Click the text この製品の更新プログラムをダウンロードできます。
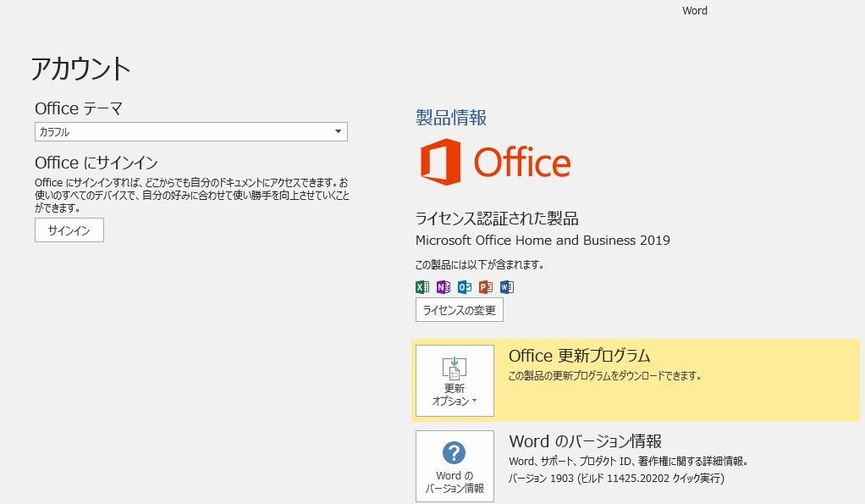This screenshot has height=504, width=865. [x=604, y=376]
